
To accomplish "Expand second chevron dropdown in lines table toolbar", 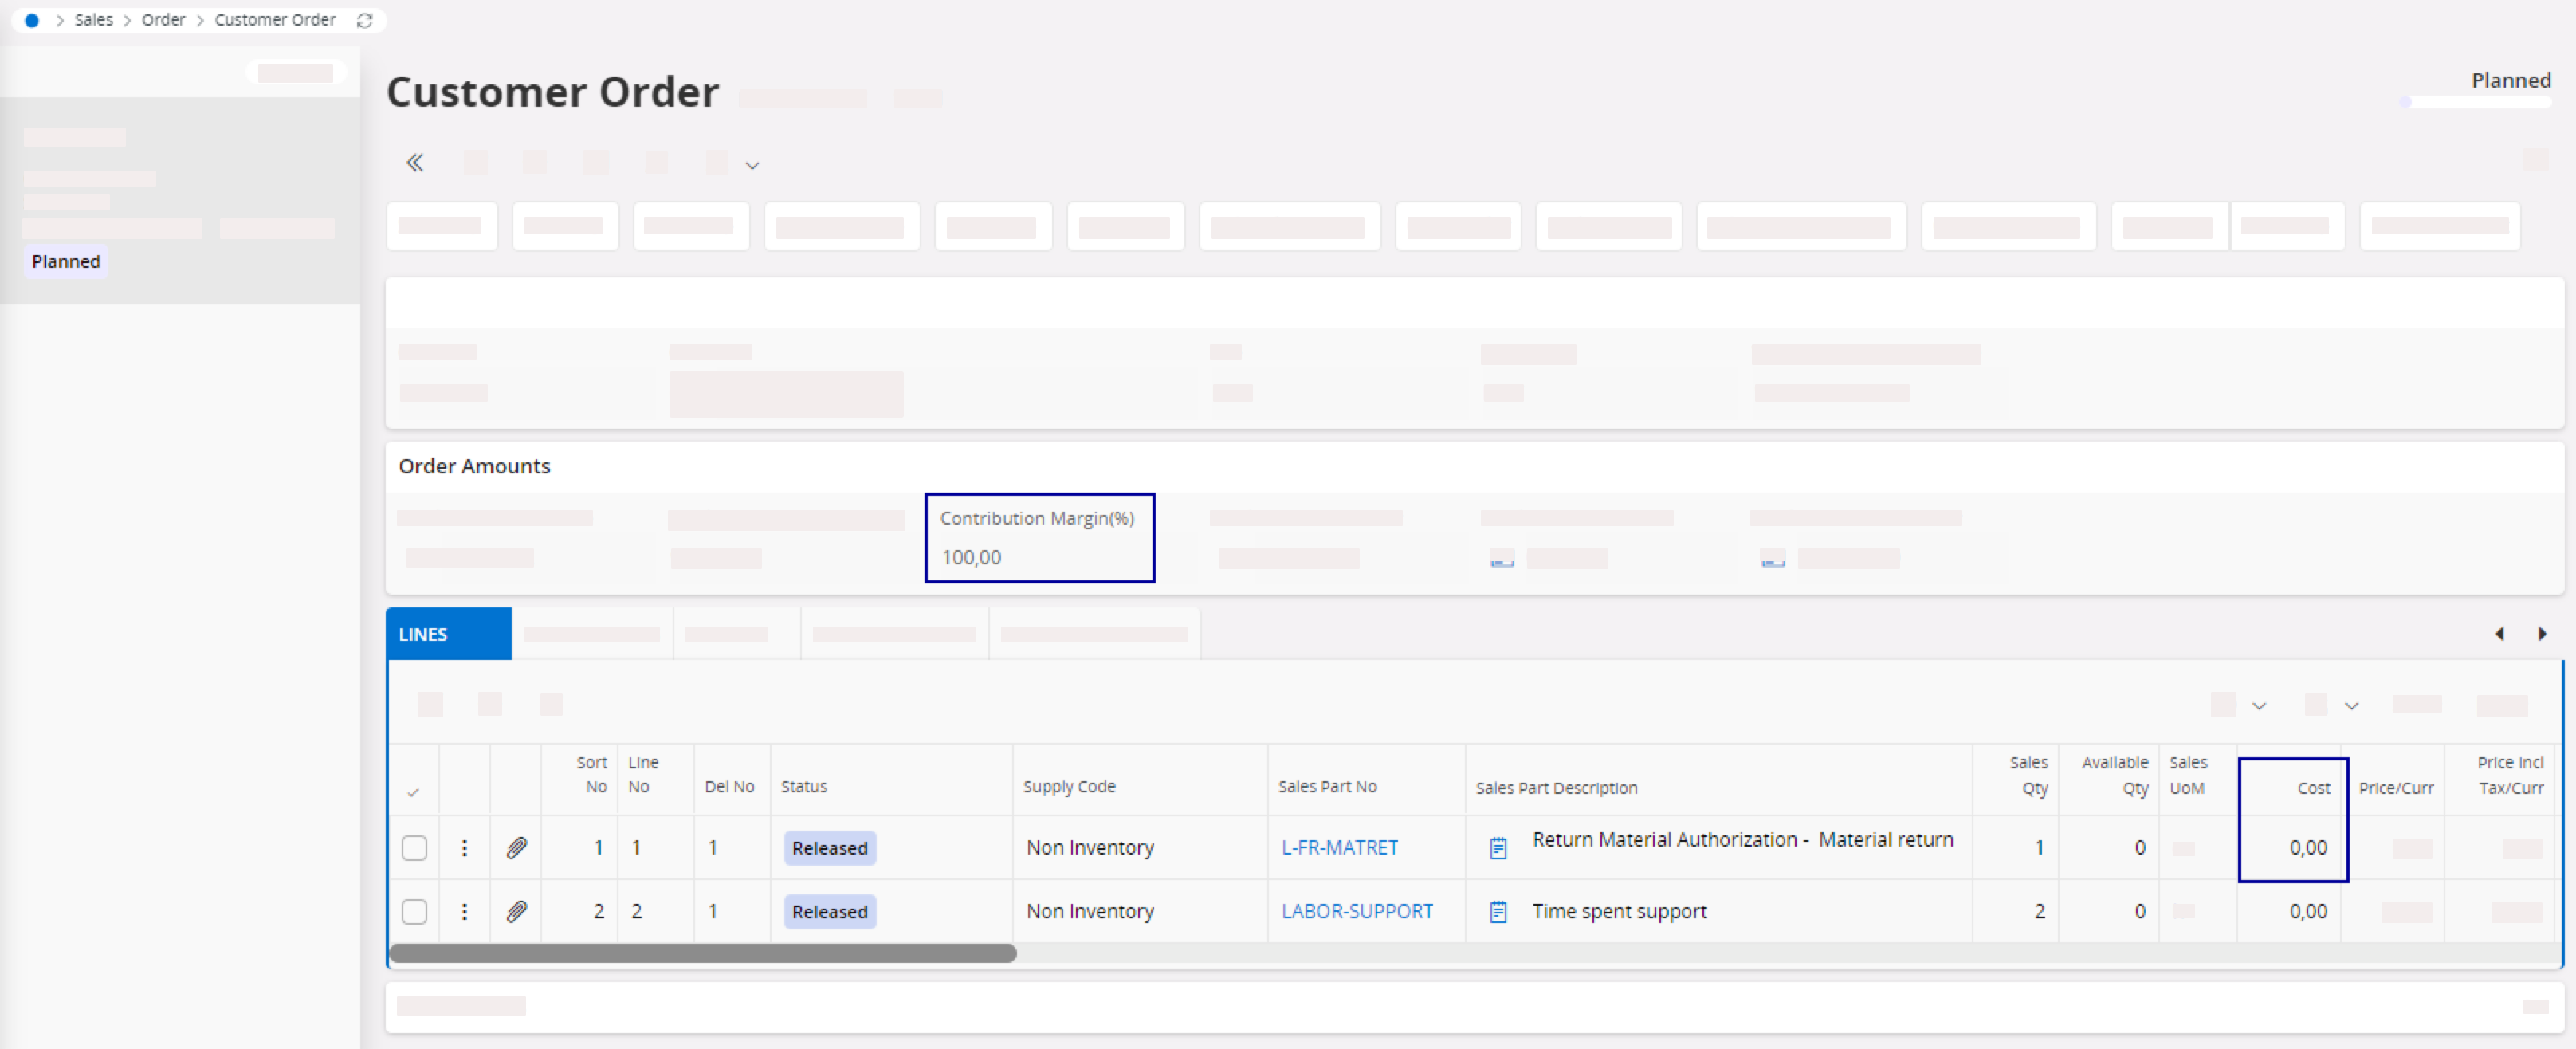I will pyautogui.click(x=2351, y=706).
